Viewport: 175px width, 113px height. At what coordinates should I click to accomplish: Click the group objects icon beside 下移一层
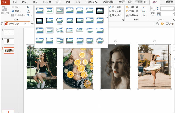(144, 11)
